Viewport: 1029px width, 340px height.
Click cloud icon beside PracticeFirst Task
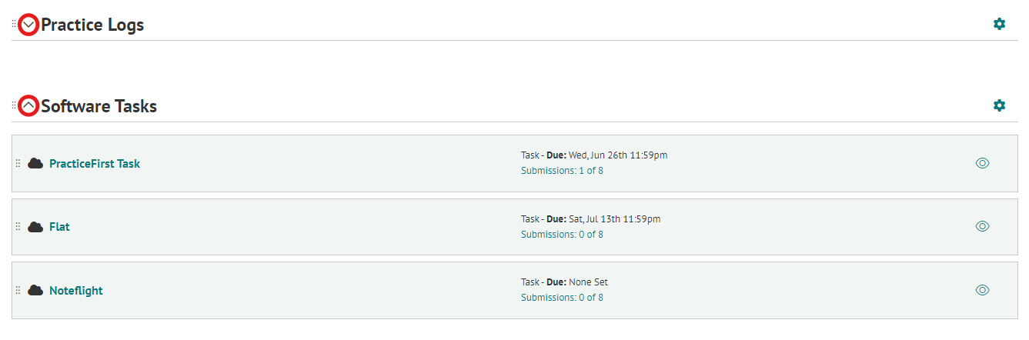coord(35,163)
